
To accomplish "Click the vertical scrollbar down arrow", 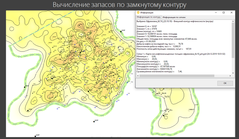I will coord(233,73).
